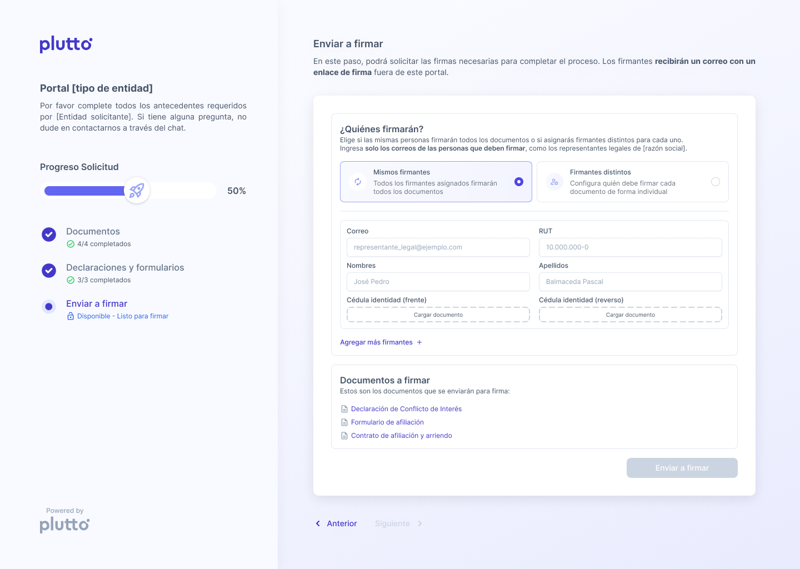The width and height of the screenshot is (800, 569).
Task: Click the plutto logo at top
Action: 66,44
